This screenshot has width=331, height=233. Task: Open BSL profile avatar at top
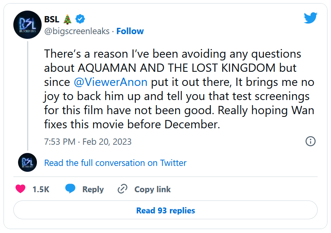click(x=27, y=24)
